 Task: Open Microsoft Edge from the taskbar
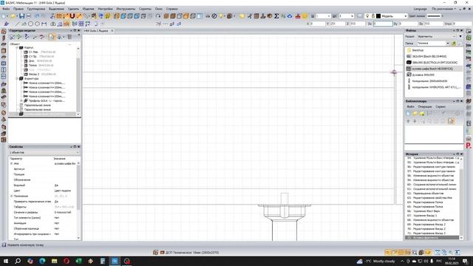[42, 261]
